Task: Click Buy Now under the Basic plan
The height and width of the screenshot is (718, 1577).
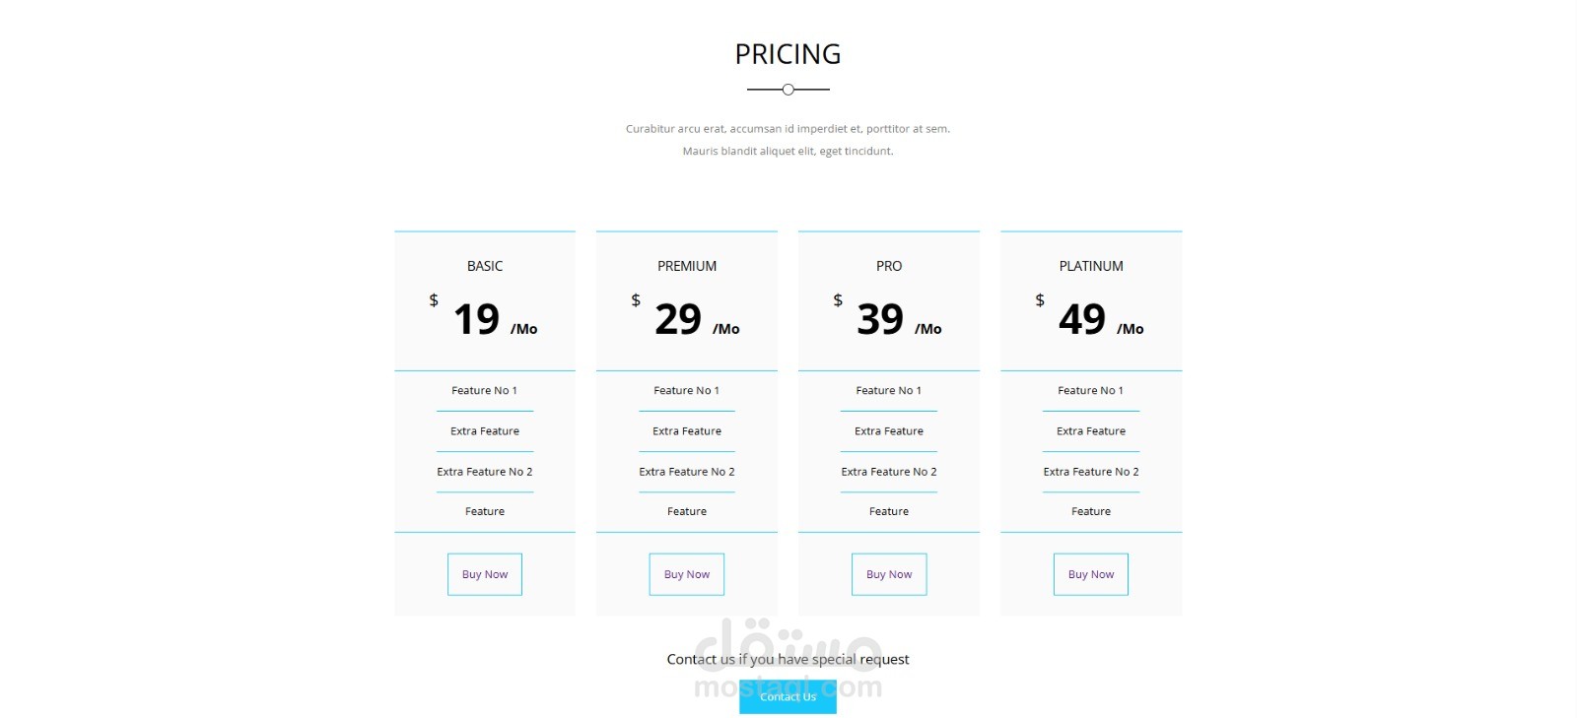Action: pos(485,574)
